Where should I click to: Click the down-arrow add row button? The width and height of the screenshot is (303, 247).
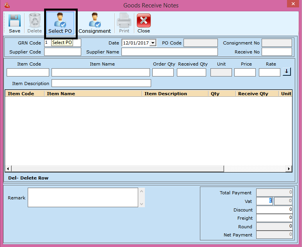pos(287,72)
